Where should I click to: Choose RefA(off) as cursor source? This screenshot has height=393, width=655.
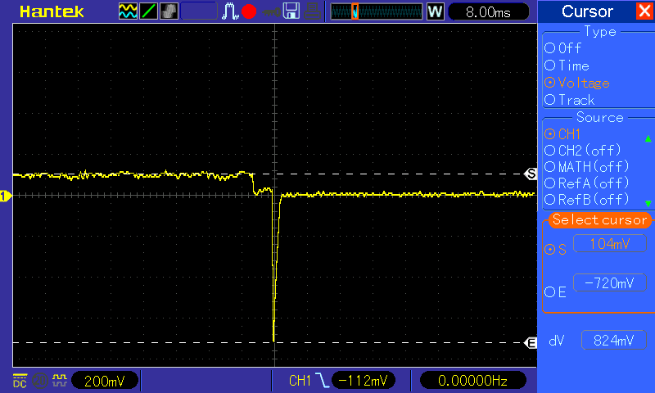click(586, 183)
